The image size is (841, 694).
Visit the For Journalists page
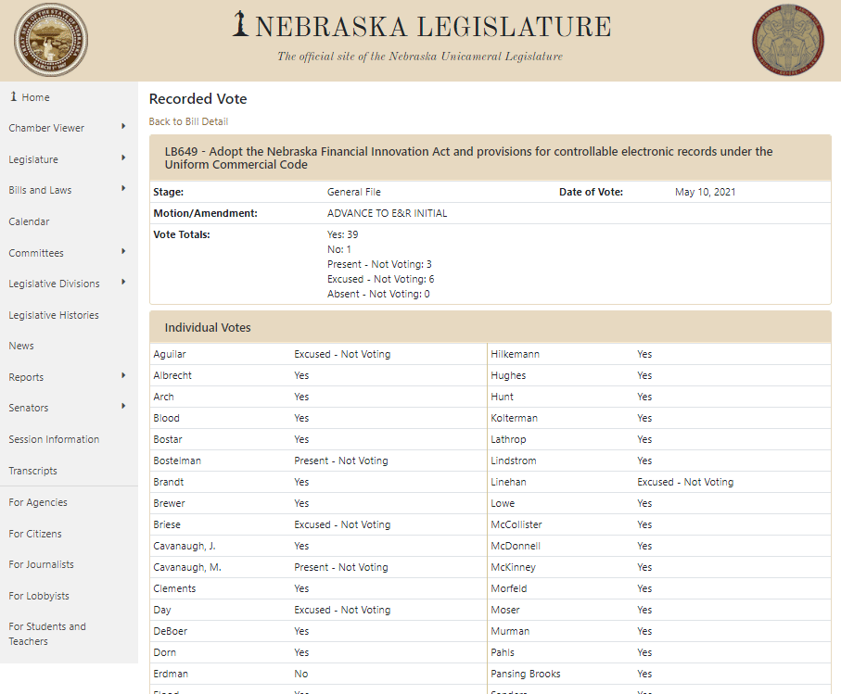42,565
